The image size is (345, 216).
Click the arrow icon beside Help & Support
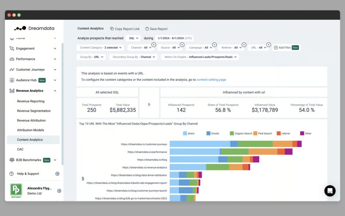pyautogui.click(x=57, y=174)
